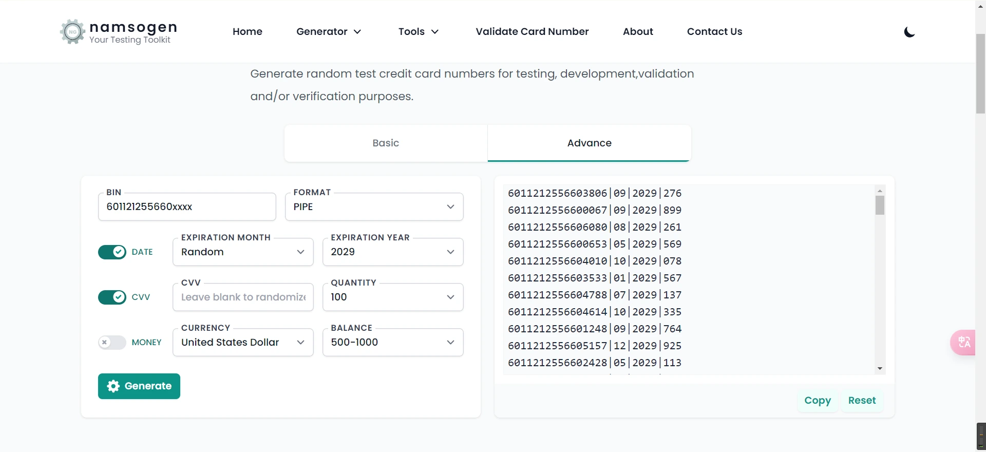
Task: Click the scroll down arrow in results box
Action: pyautogui.click(x=880, y=368)
